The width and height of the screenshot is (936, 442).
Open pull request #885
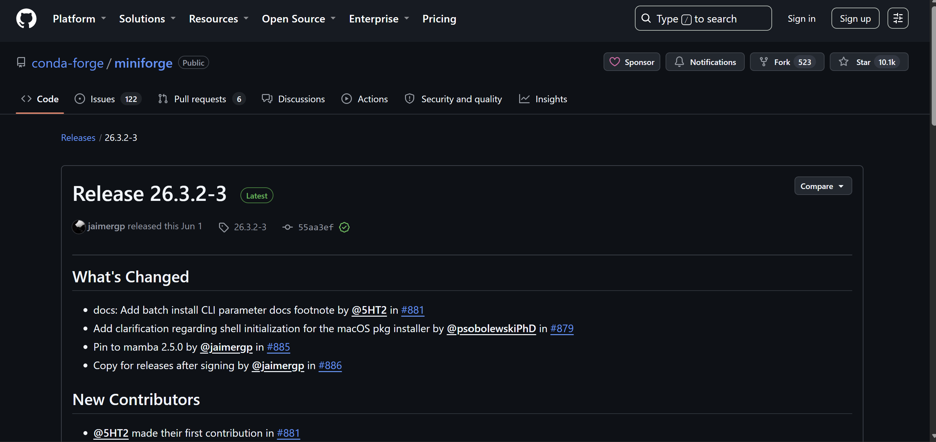pyautogui.click(x=278, y=347)
